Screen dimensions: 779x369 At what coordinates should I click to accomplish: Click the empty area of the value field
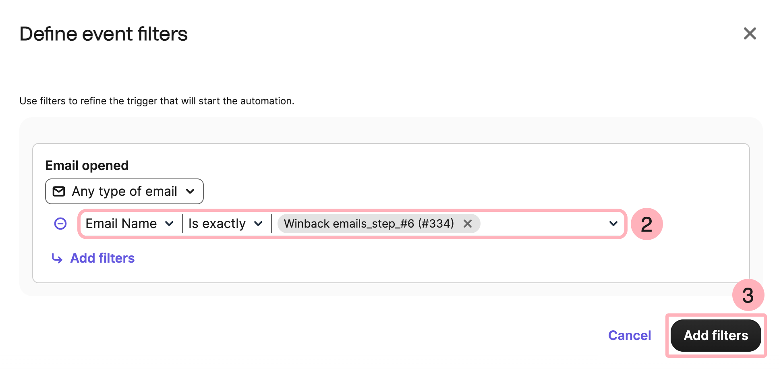click(x=543, y=224)
